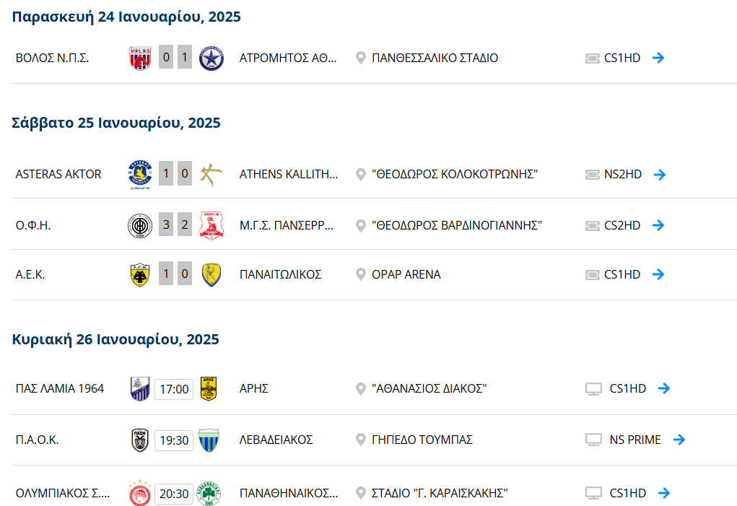737x506 pixels.
Task: Open match arrow next to NS2HD
Action: (x=660, y=174)
